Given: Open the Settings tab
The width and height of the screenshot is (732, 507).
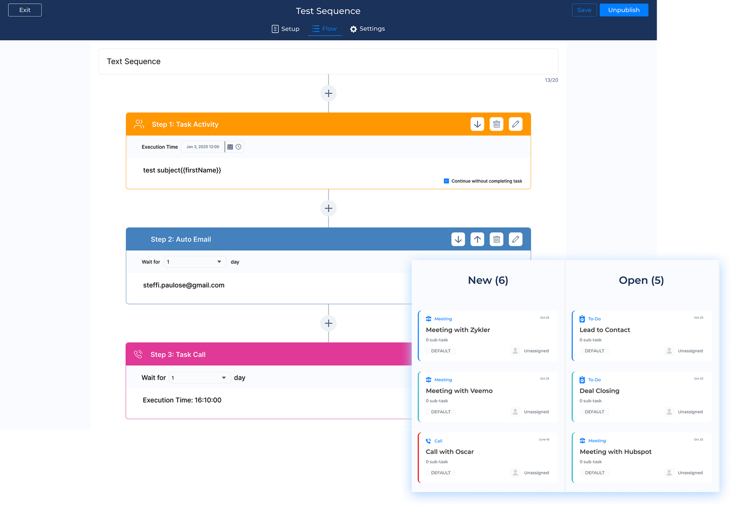Looking at the screenshot, I should tap(367, 29).
